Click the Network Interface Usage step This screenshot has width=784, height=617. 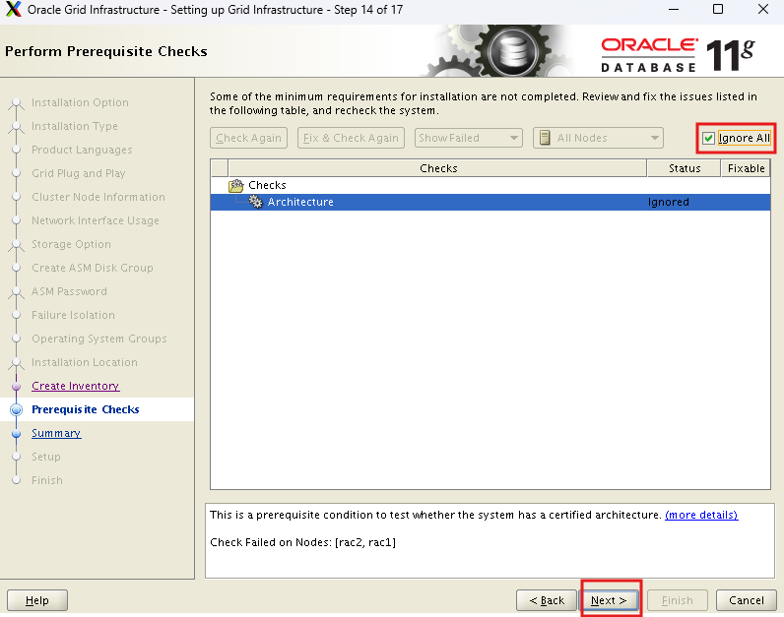(95, 220)
